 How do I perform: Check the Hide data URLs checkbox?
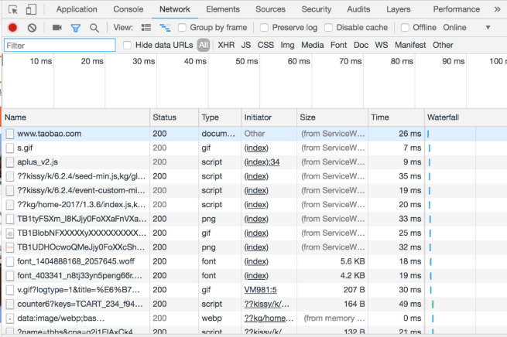coord(128,45)
